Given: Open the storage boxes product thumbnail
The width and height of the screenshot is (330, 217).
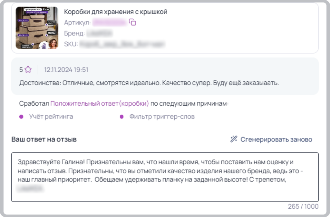Looking at the screenshot, I should [x=37, y=28].
